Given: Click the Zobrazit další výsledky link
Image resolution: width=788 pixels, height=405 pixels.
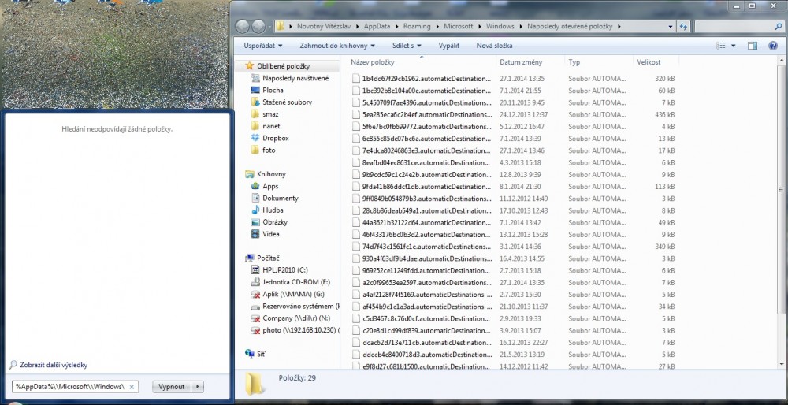Looking at the screenshot, I should click(x=53, y=365).
